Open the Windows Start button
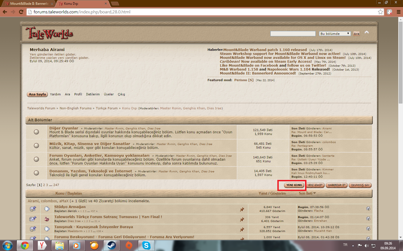Viewport: 403px width, 251px height. pos(8,246)
